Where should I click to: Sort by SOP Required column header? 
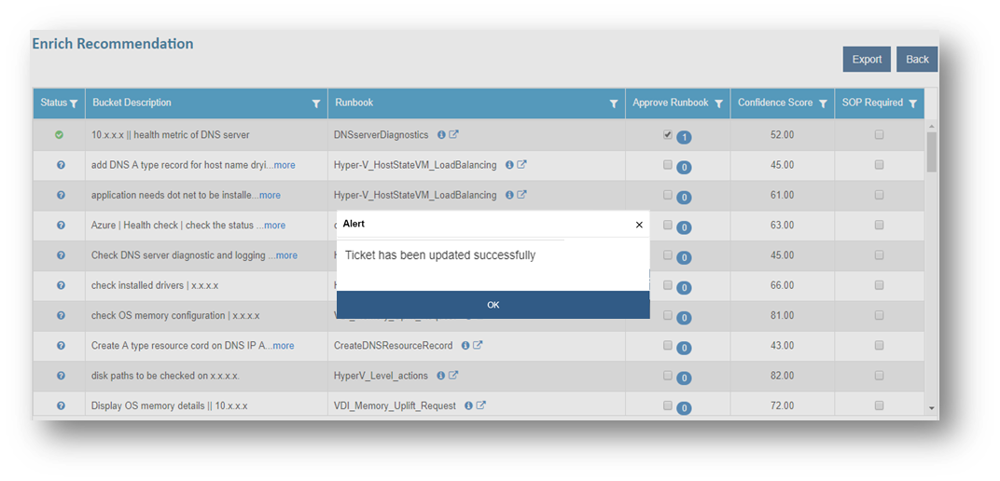point(872,103)
